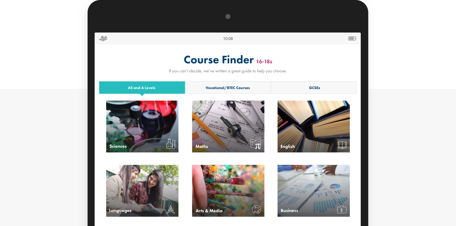Open the Languages course photo tile
This screenshot has height=226, width=456.
tap(142, 191)
